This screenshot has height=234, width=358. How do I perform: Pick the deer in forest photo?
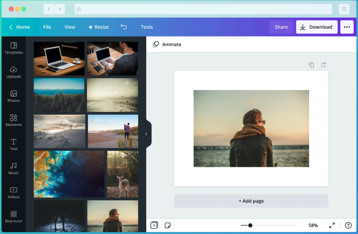[x=123, y=174]
